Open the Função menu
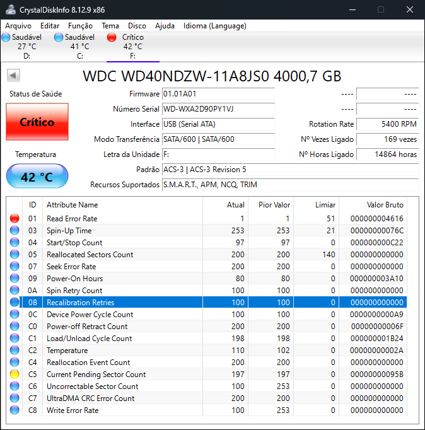 (80, 26)
